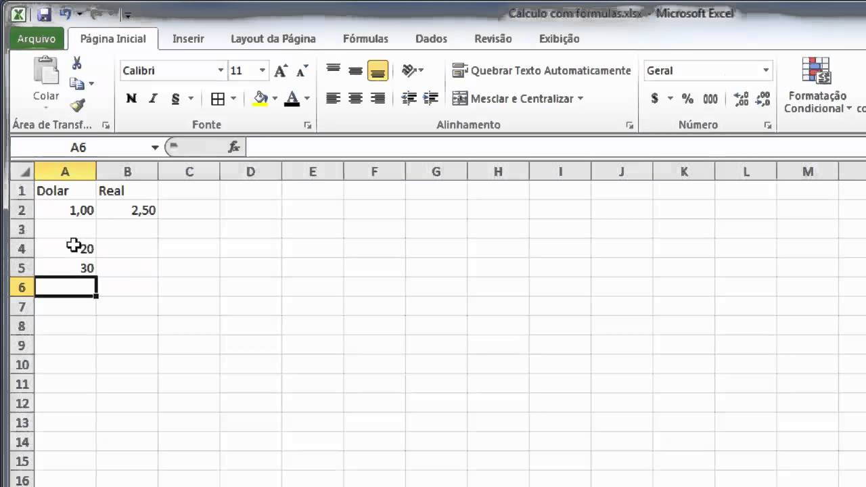Click the Copy icon

(77, 84)
